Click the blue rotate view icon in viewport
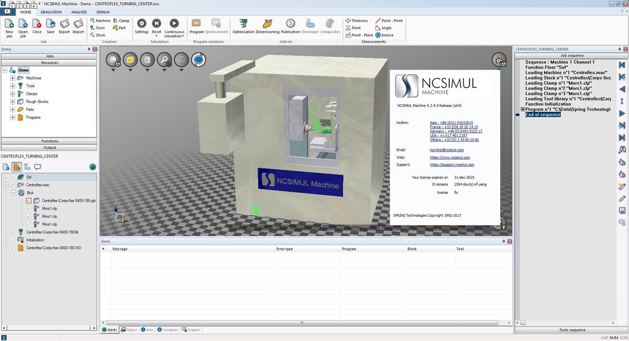629x341 pixels. 198,60
